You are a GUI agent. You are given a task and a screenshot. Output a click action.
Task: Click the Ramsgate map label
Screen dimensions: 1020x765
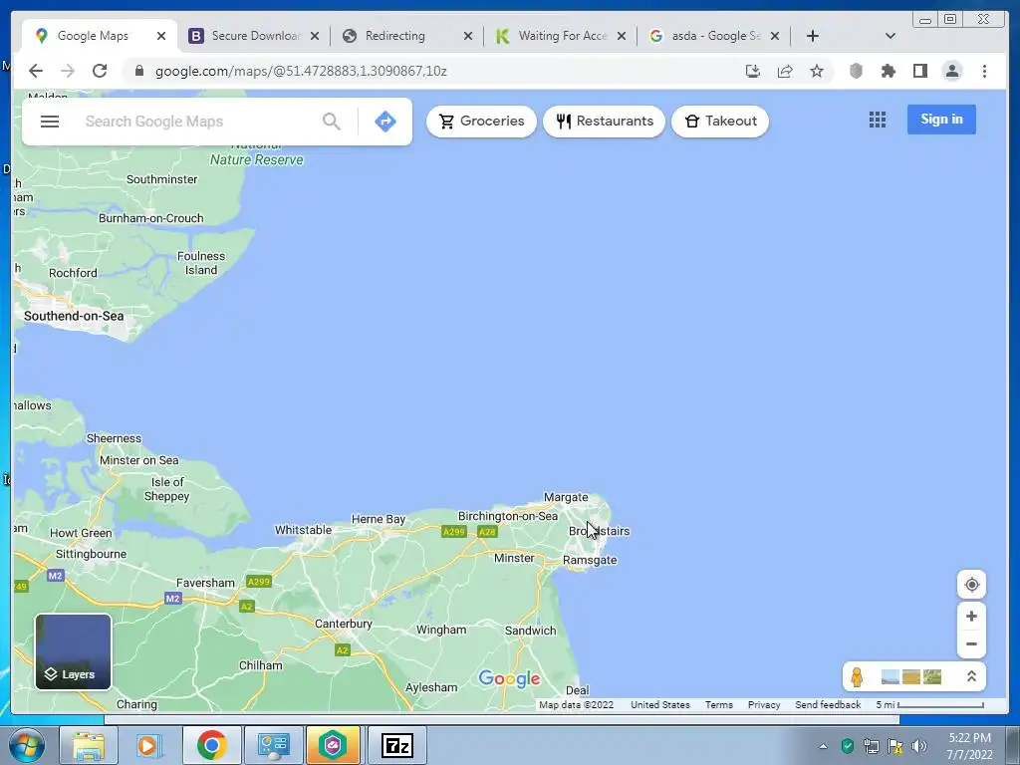point(590,560)
